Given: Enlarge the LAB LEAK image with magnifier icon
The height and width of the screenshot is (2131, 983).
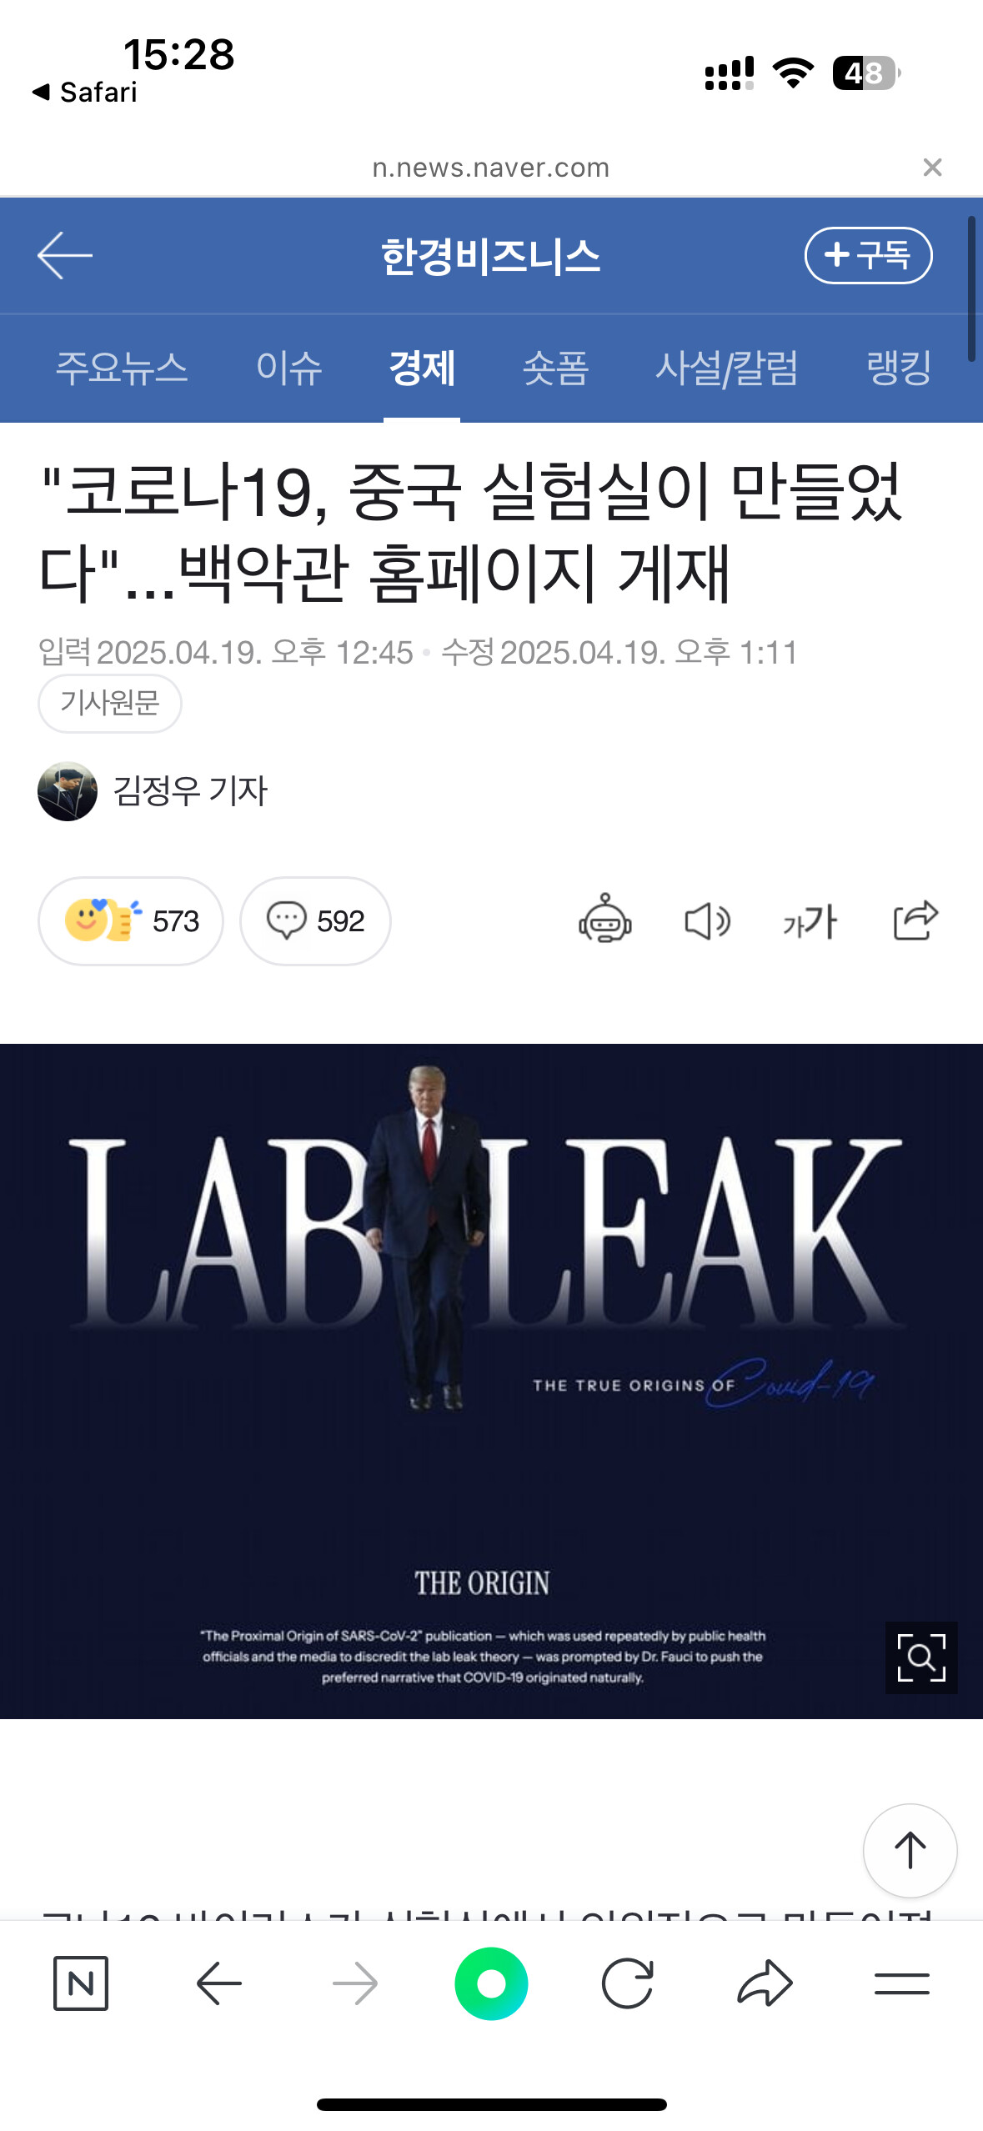Looking at the screenshot, I should 921,1657.
